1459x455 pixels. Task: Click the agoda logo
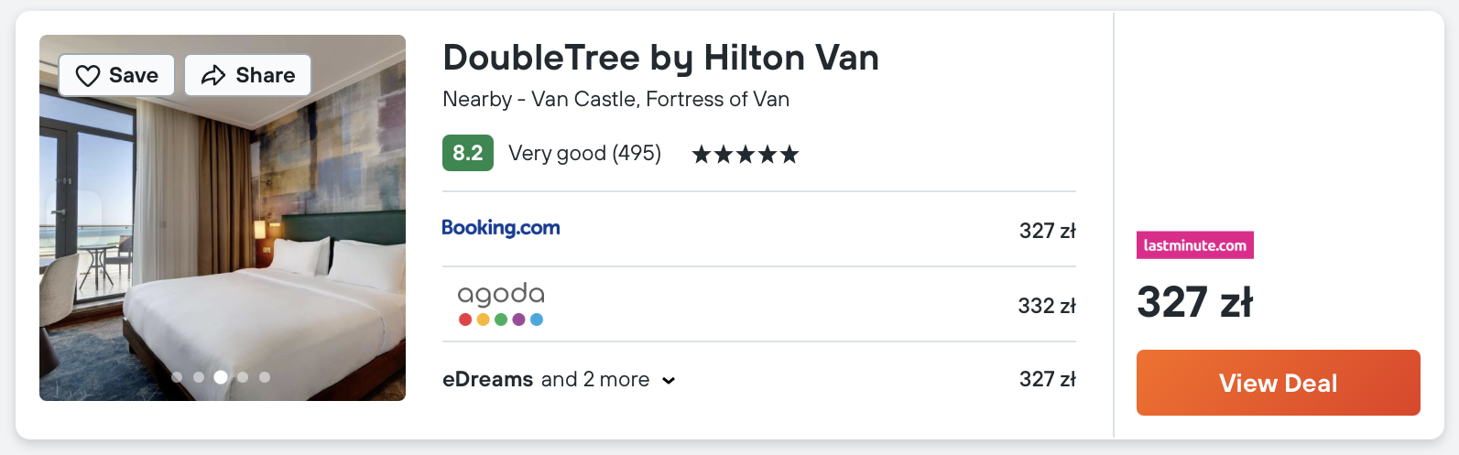500,304
